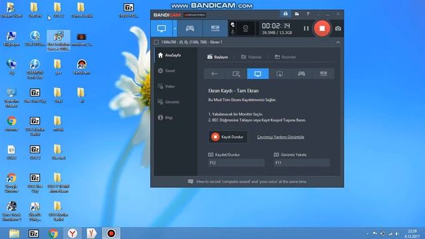The height and width of the screenshot is (239, 425).
Task: Switch to HDMI device recording mode in top toolbar
Action: pos(215,29)
